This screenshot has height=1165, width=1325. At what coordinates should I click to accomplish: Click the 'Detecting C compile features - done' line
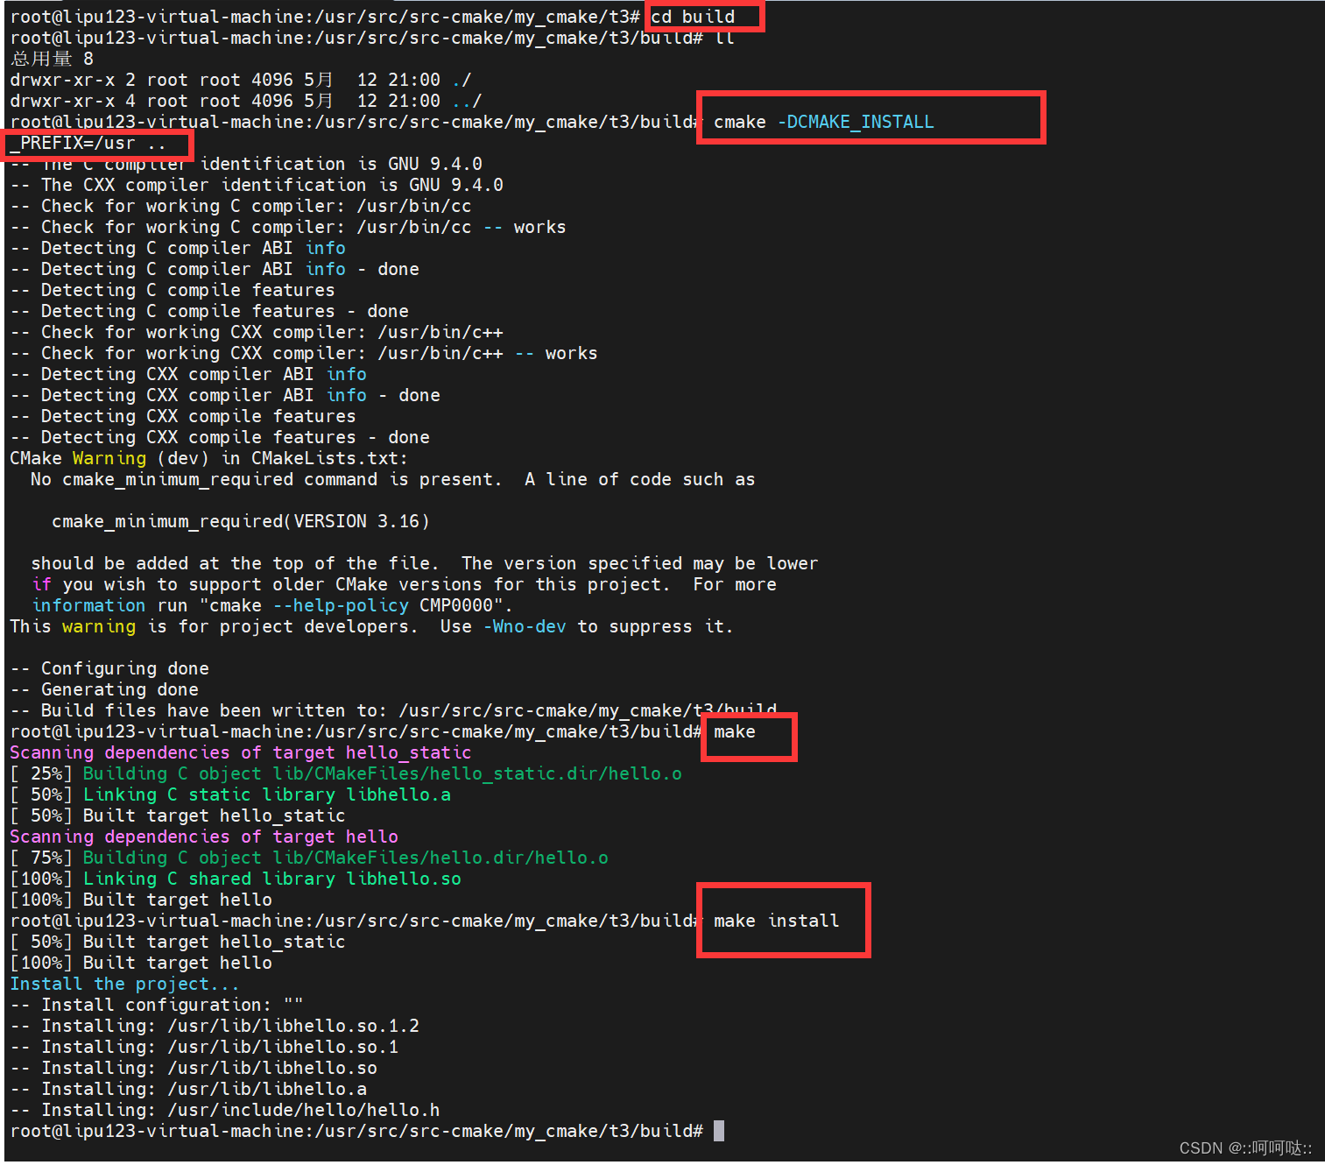coord(209,311)
